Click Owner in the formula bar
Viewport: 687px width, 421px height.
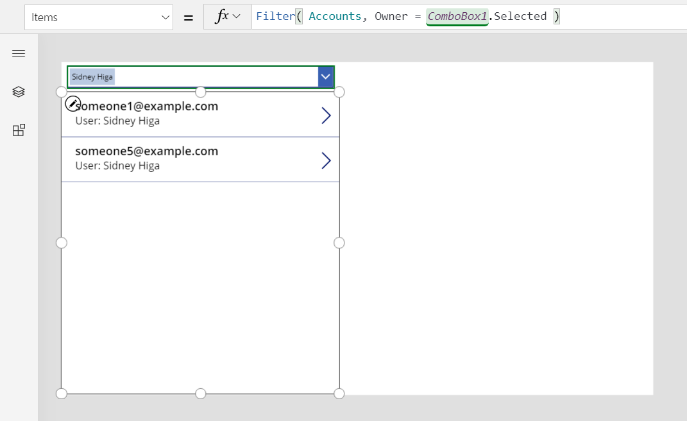click(391, 16)
